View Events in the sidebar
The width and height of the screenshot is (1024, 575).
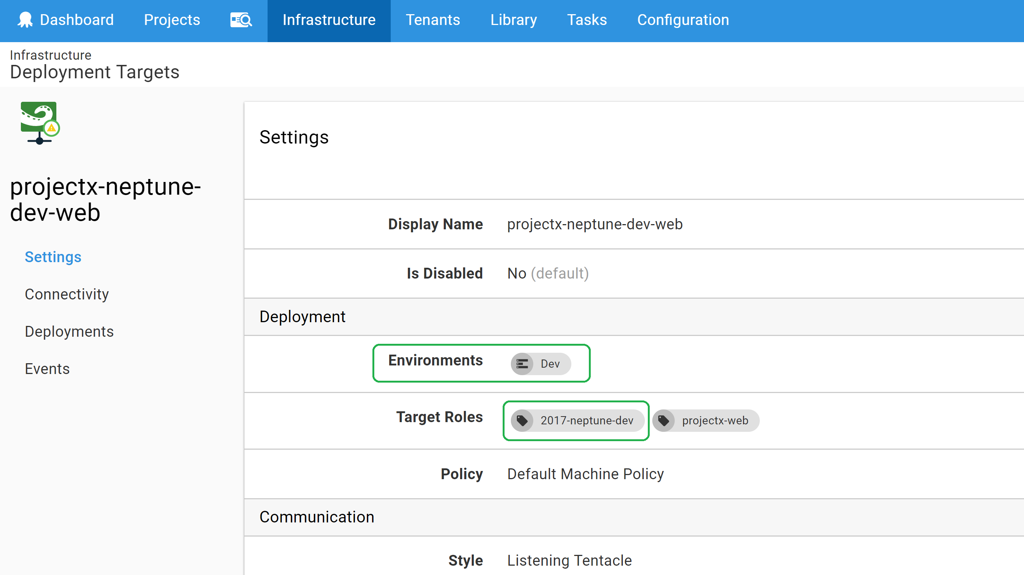click(47, 369)
